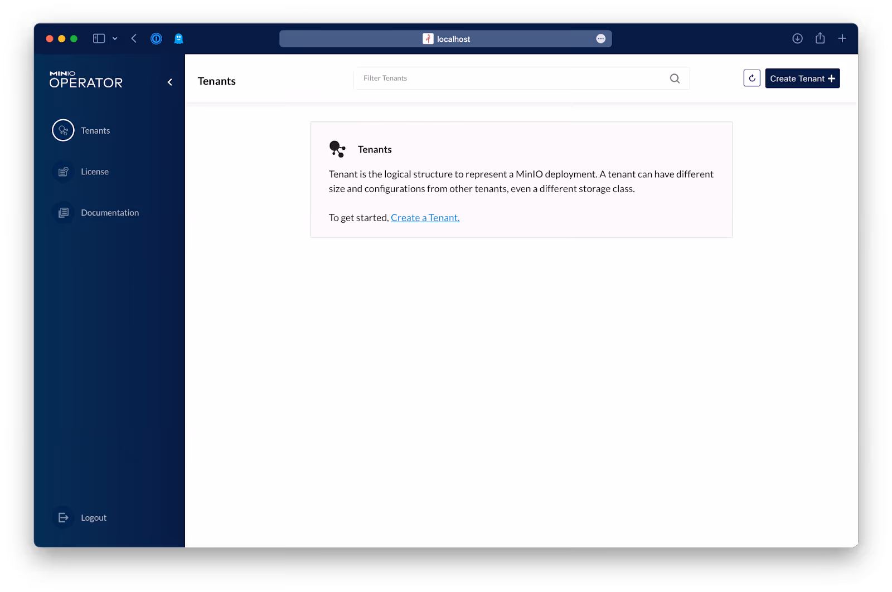Click the localhost favicon in address bar
892x592 pixels.
[x=428, y=38]
